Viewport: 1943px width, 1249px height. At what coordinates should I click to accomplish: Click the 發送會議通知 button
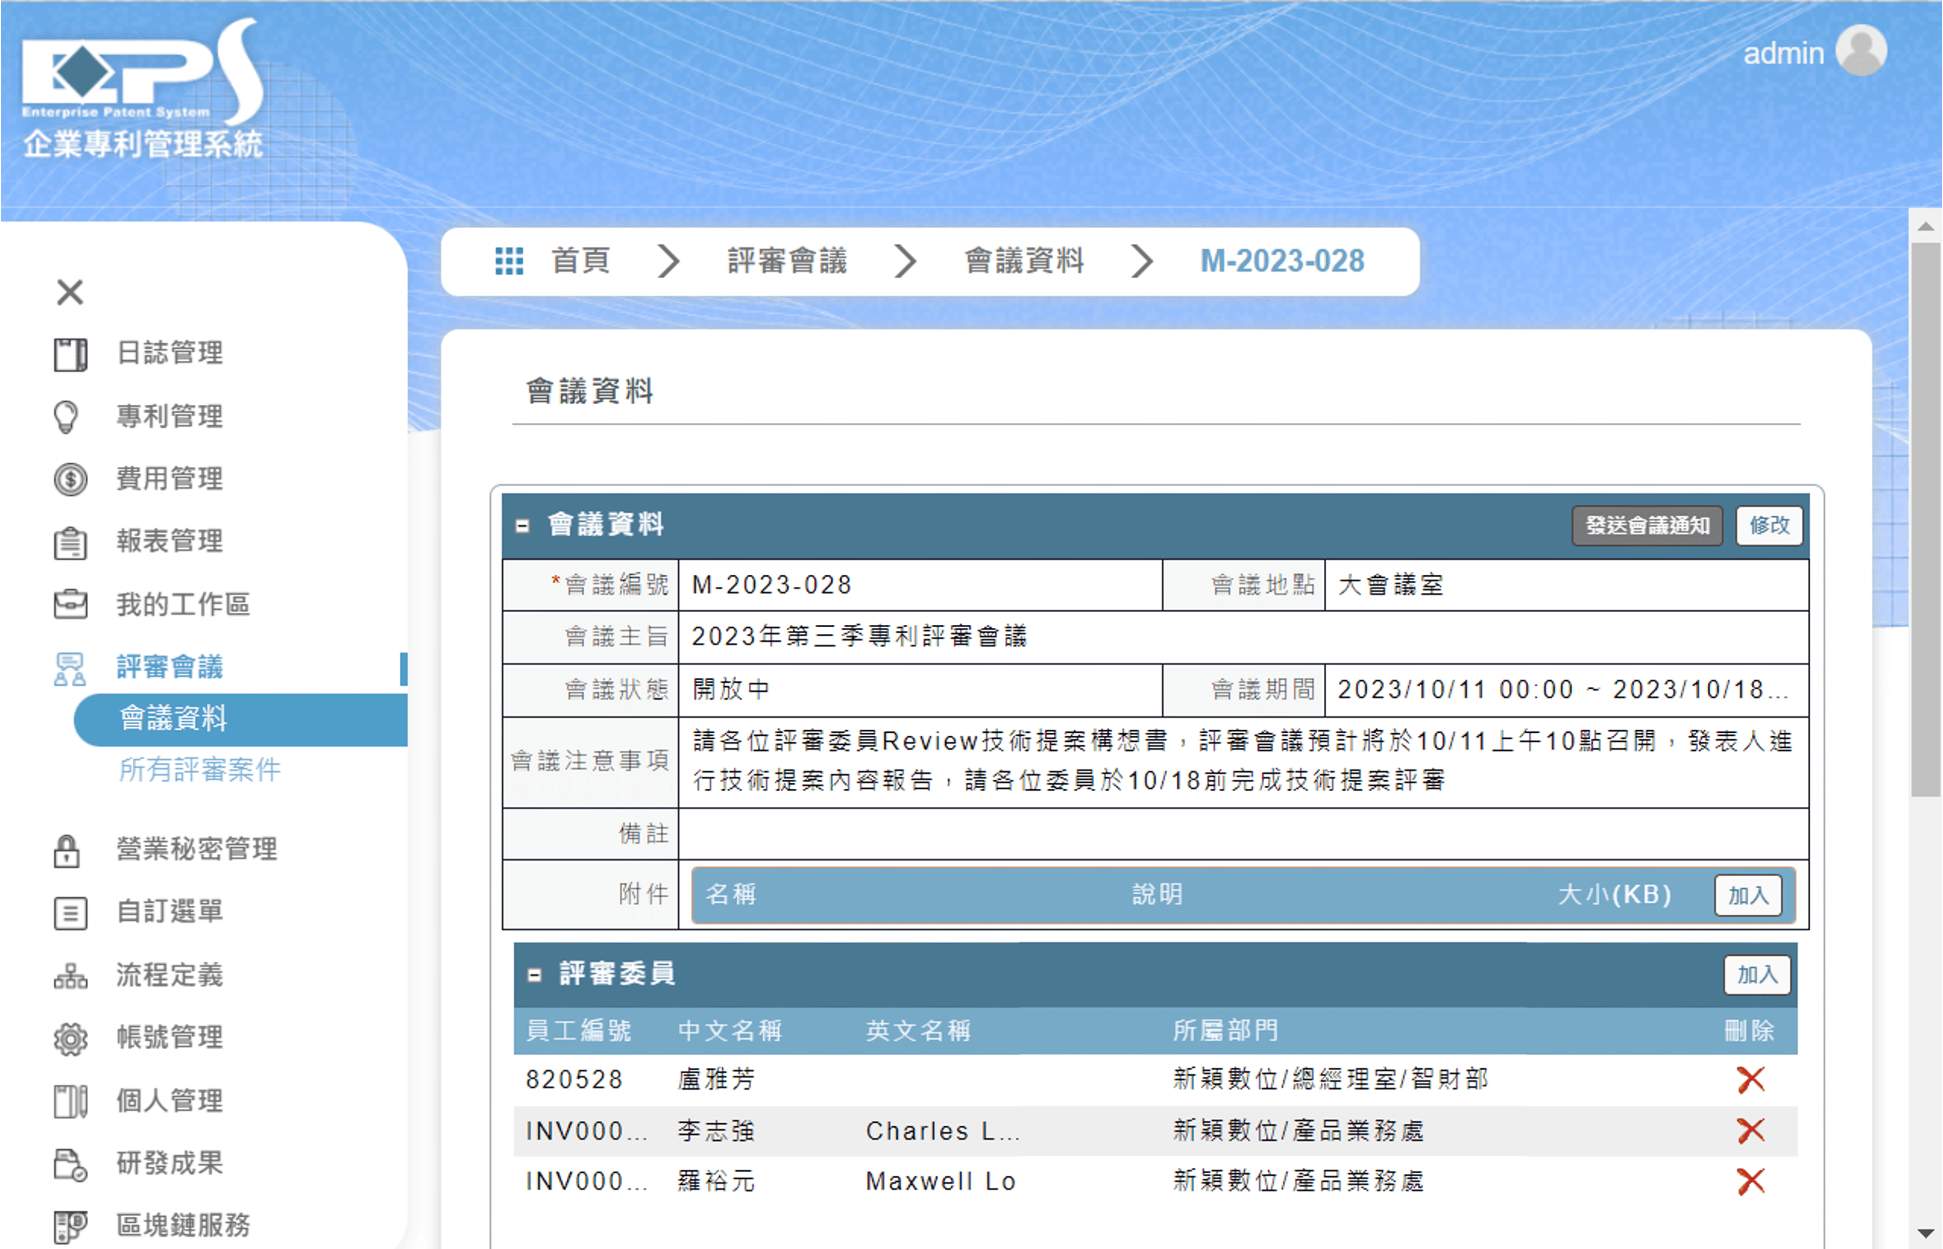[x=1646, y=525]
